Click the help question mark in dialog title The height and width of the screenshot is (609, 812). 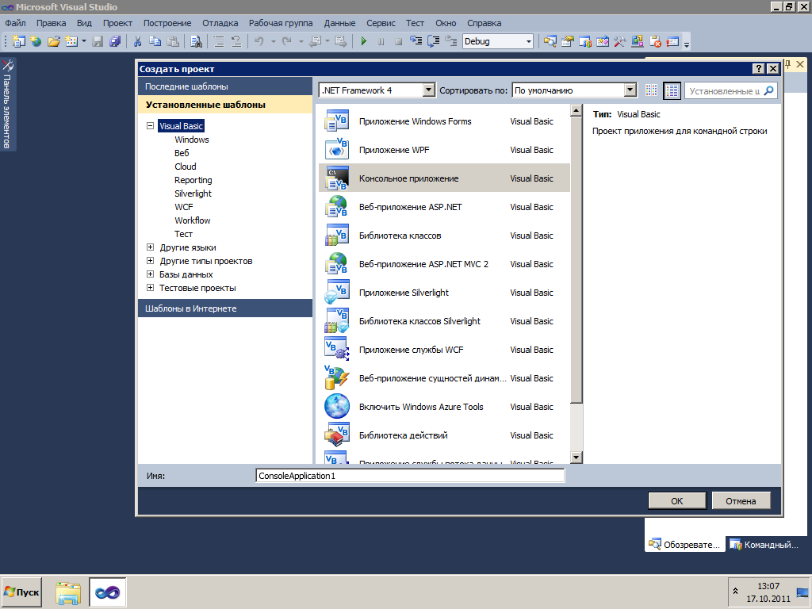pos(758,69)
